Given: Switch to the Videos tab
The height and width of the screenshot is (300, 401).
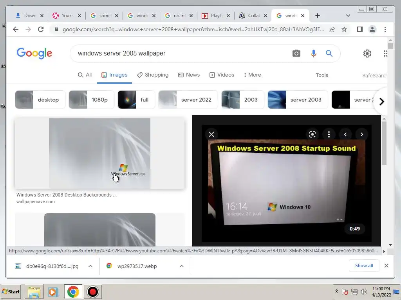Looking at the screenshot, I should click(x=222, y=75).
